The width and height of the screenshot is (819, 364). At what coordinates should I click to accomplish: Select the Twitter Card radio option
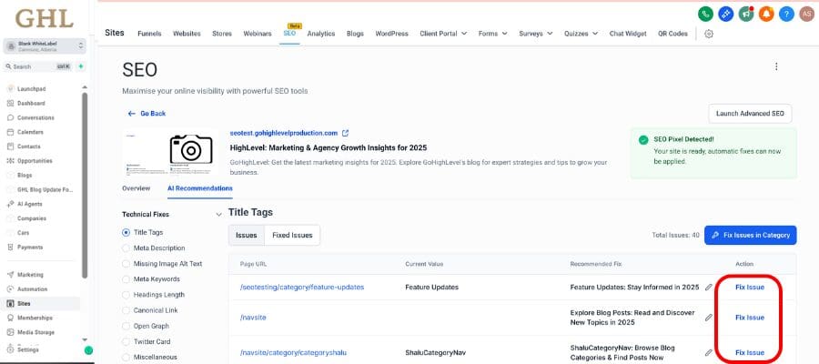126,341
